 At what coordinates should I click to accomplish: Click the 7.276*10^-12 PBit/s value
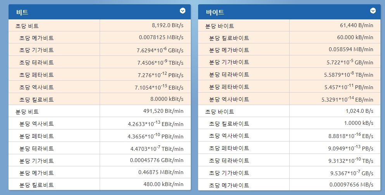point(161,75)
